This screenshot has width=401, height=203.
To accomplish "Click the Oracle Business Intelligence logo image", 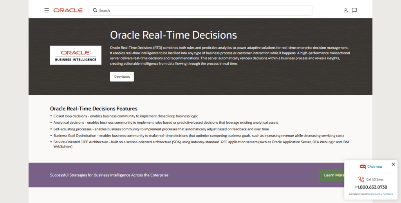I will [x=76, y=55].
